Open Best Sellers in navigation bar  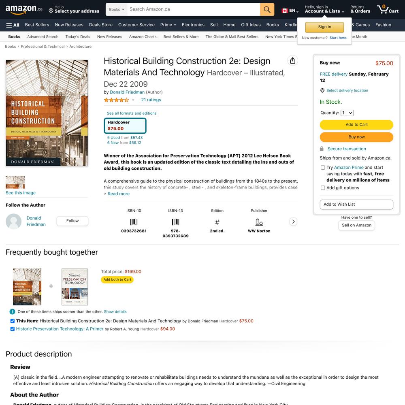pyautogui.click(x=37, y=25)
